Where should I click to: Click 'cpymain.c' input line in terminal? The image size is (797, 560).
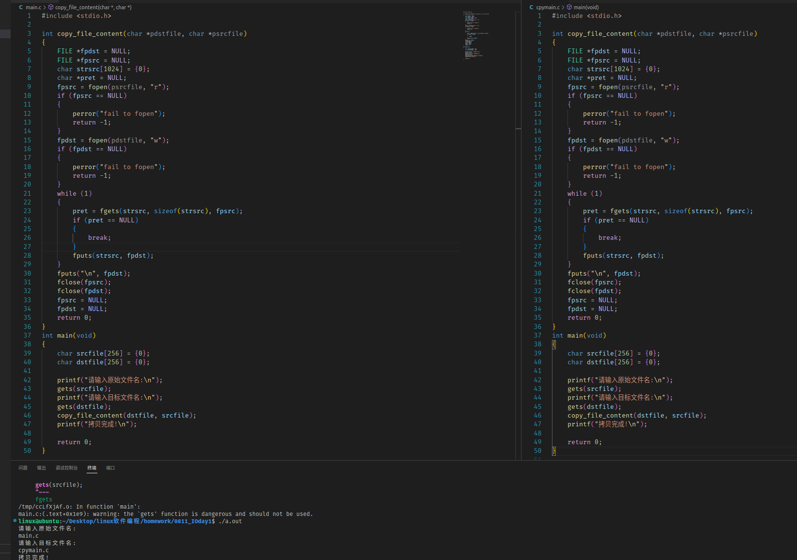click(33, 550)
